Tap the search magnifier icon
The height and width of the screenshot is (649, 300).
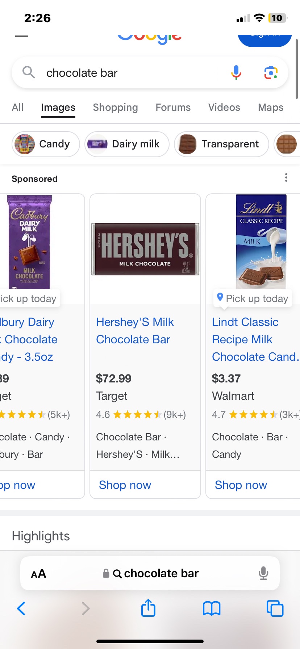pos(29,72)
